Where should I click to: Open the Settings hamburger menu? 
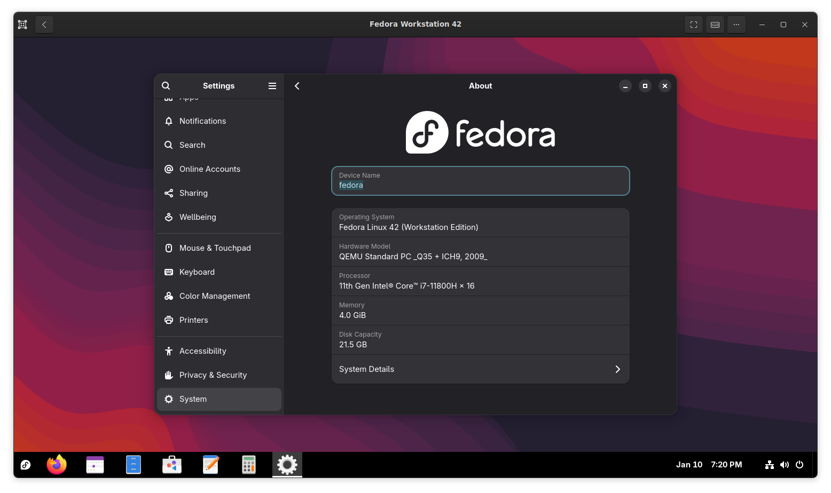click(272, 86)
